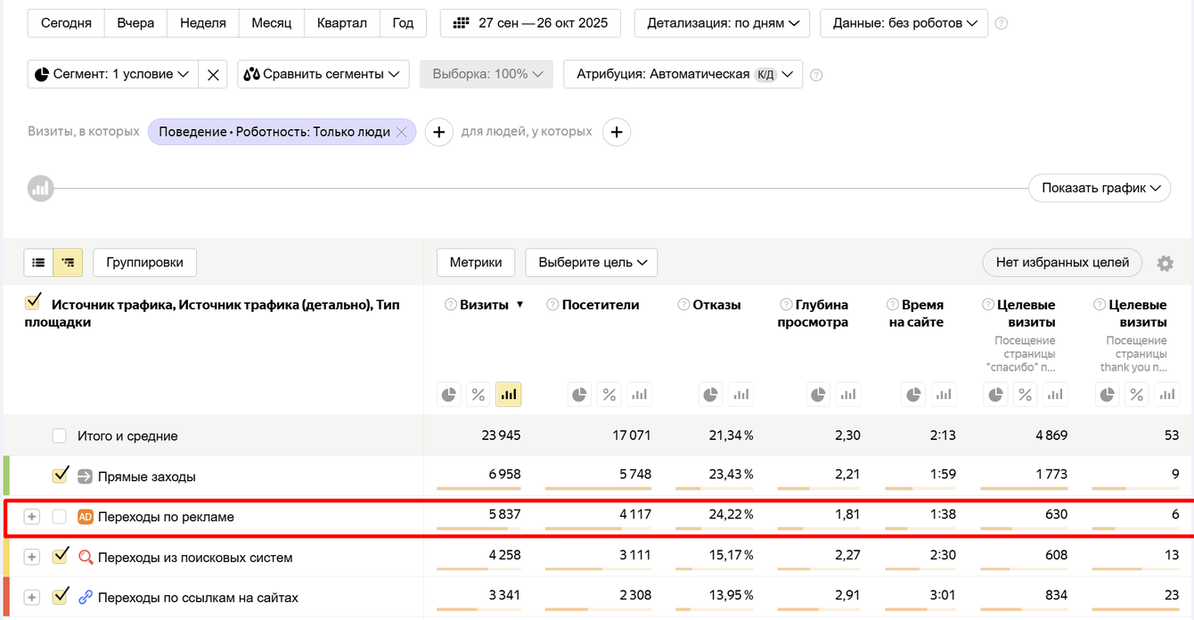This screenshot has width=1194, height=620.
Task: Toggle checkbox for Прямые заходы row
Action: coord(60,476)
